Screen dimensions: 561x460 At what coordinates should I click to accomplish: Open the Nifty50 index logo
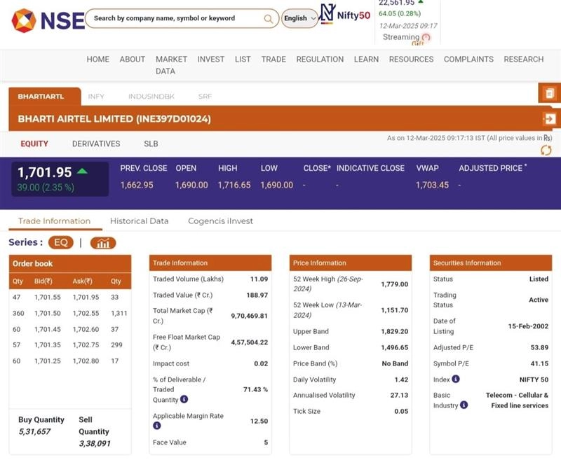(x=345, y=15)
